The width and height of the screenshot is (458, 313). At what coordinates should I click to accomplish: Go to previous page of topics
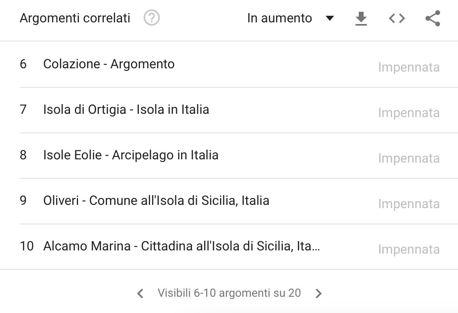click(140, 293)
